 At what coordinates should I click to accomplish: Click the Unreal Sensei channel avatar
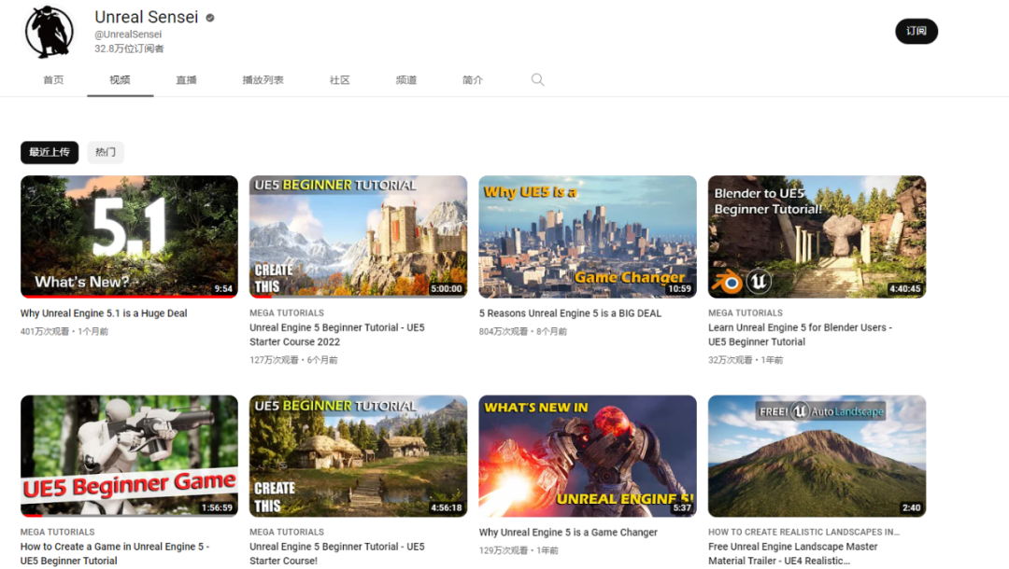click(49, 32)
